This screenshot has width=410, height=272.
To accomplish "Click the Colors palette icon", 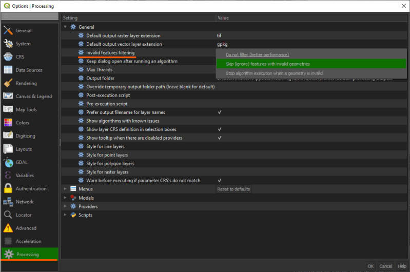I will tap(8, 123).
